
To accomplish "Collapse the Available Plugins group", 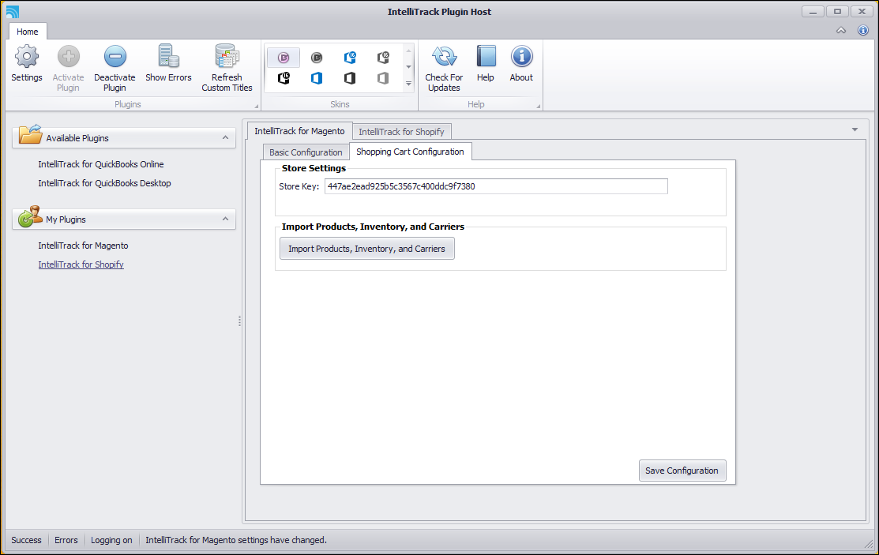I will pos(225,137).
